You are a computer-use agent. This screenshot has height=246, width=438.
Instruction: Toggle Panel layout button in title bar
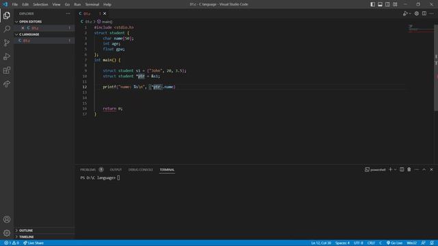[381, 4]
